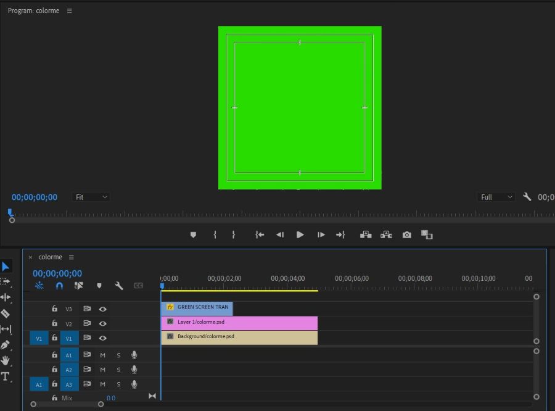Select the Layer 1/colorme.psd clip

coord(239,323)
